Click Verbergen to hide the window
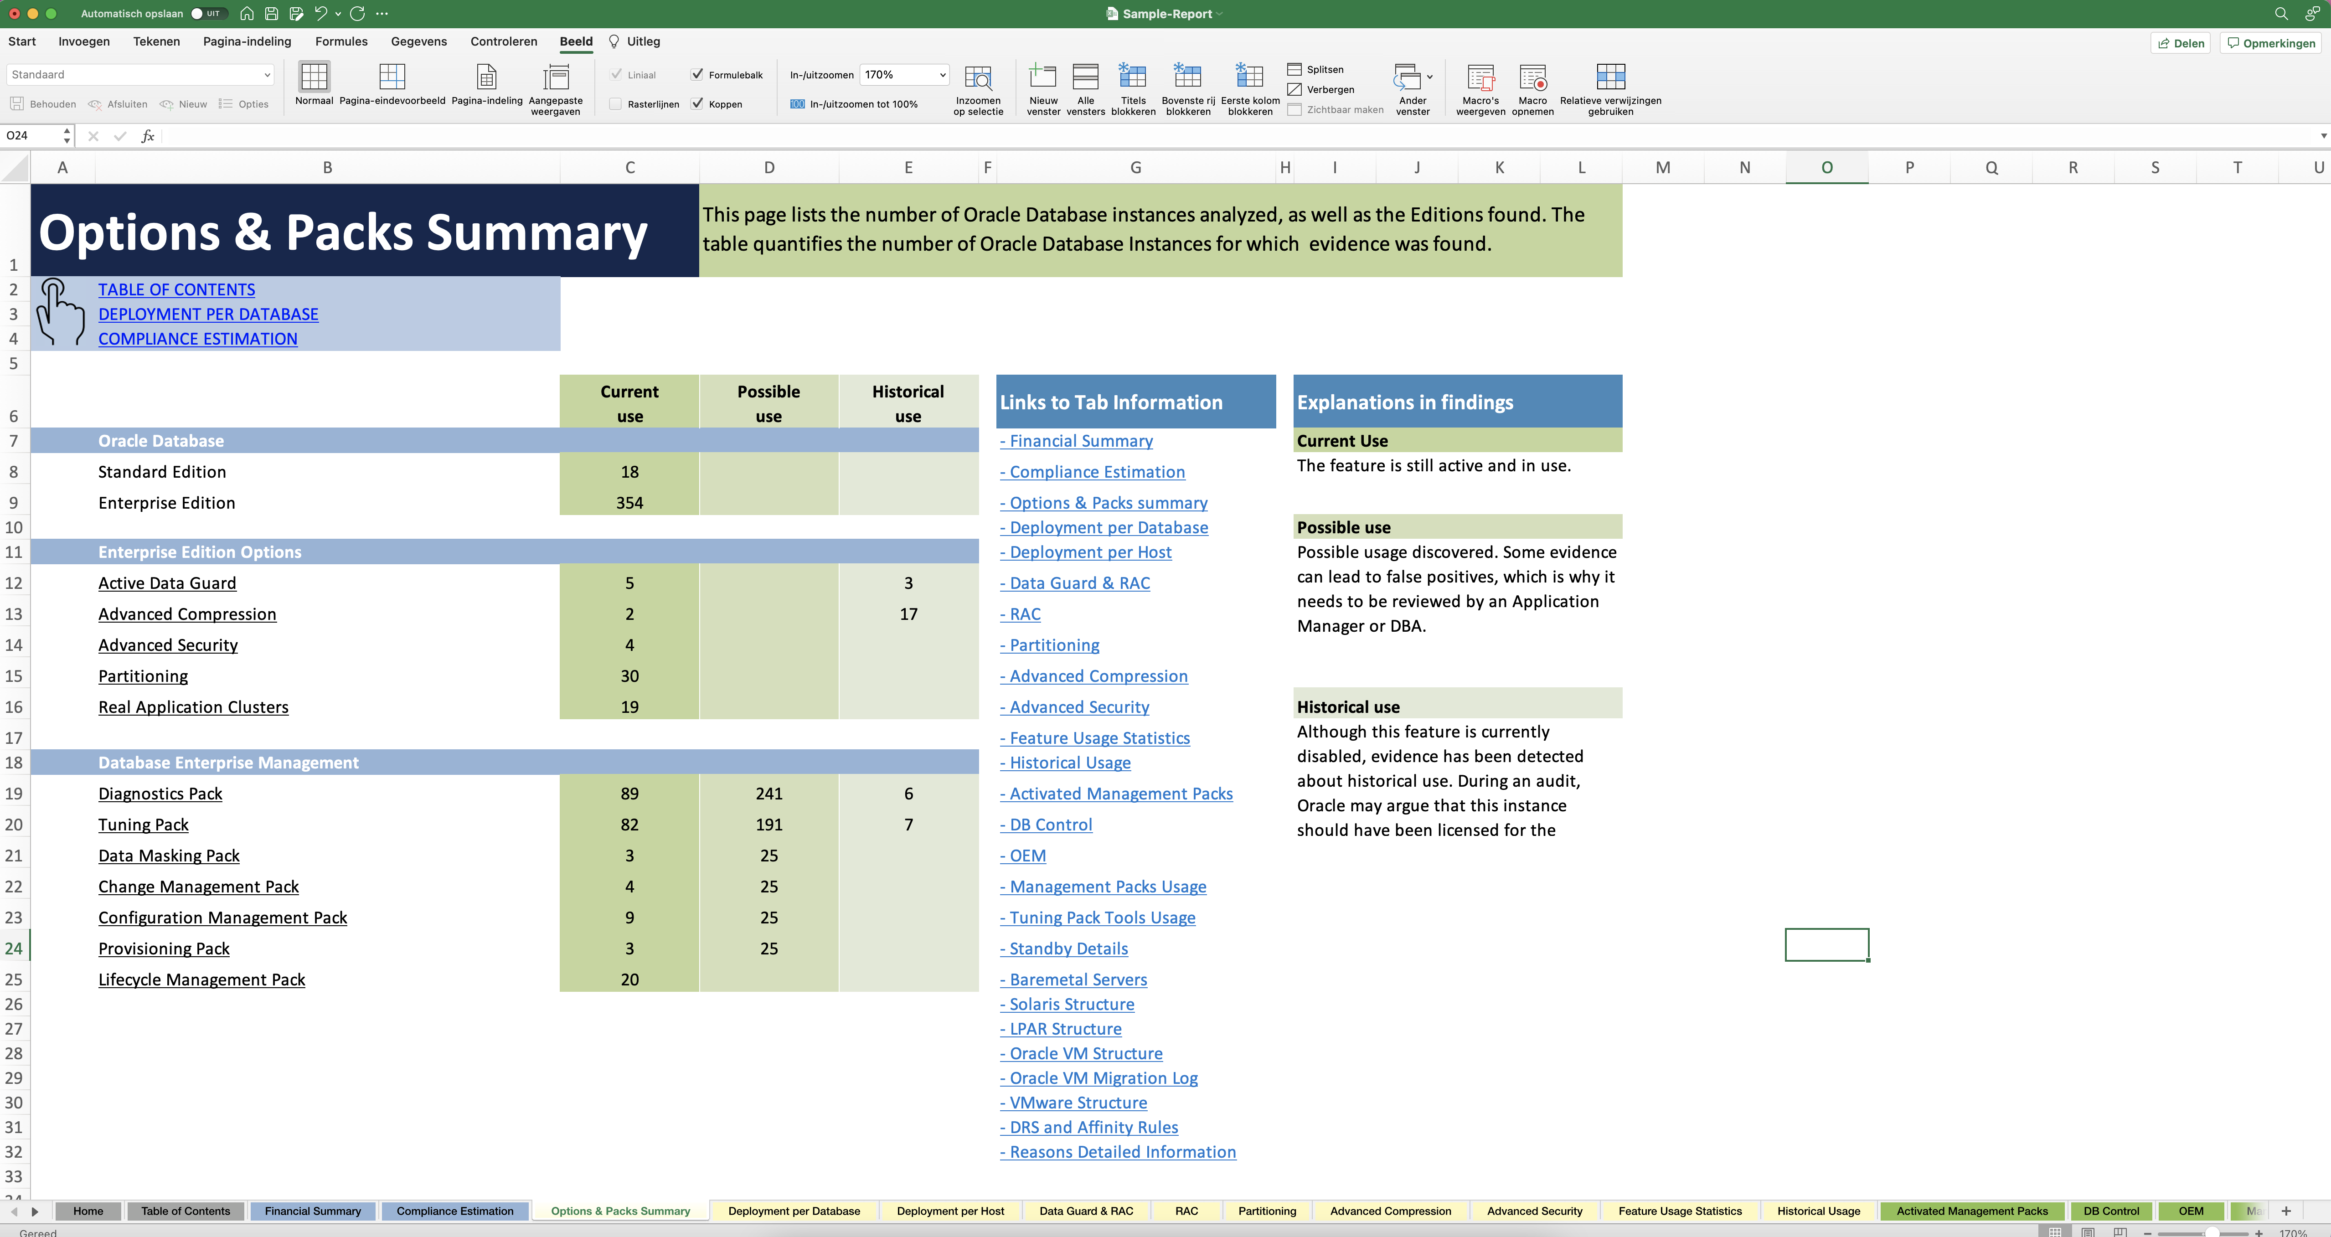2331x1237 pixels. point(1321,90)
